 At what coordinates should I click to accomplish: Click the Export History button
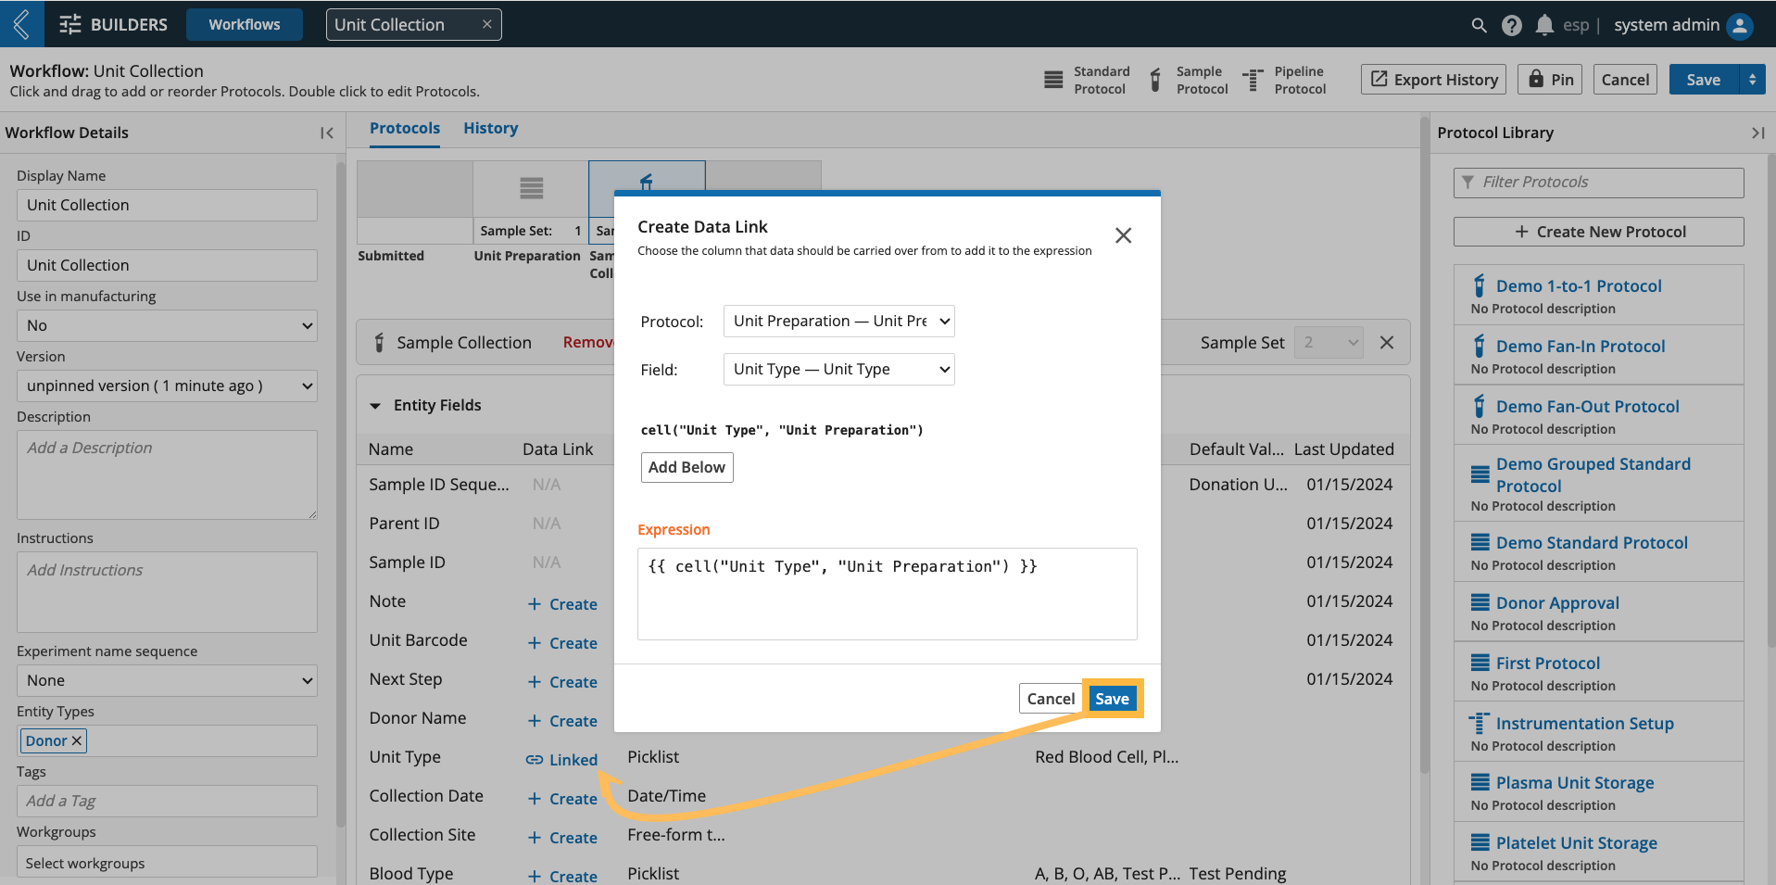click(x=1433, y=80)
